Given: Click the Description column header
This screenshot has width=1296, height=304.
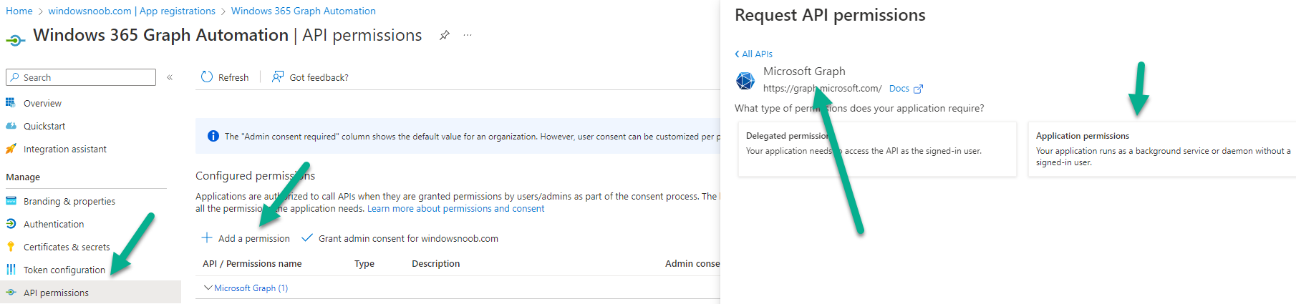Looking at the screenshot, I should tap(435, 263).
